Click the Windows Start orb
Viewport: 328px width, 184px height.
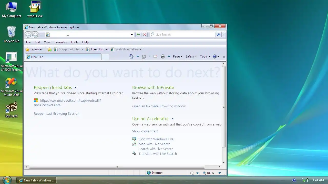pos(7,180)
